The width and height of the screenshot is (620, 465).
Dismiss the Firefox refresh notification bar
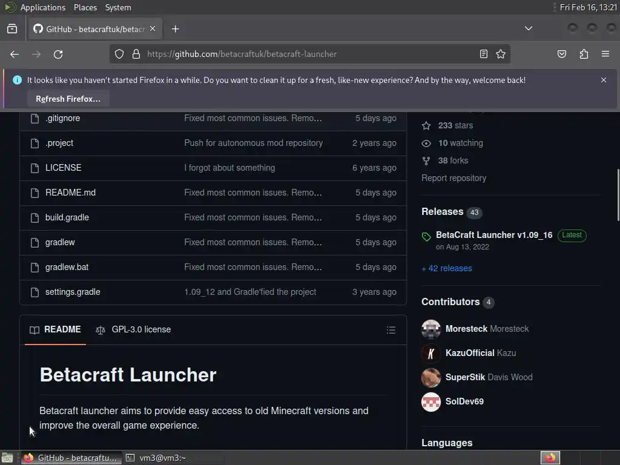pyautogui.click(x=604, y=80)
